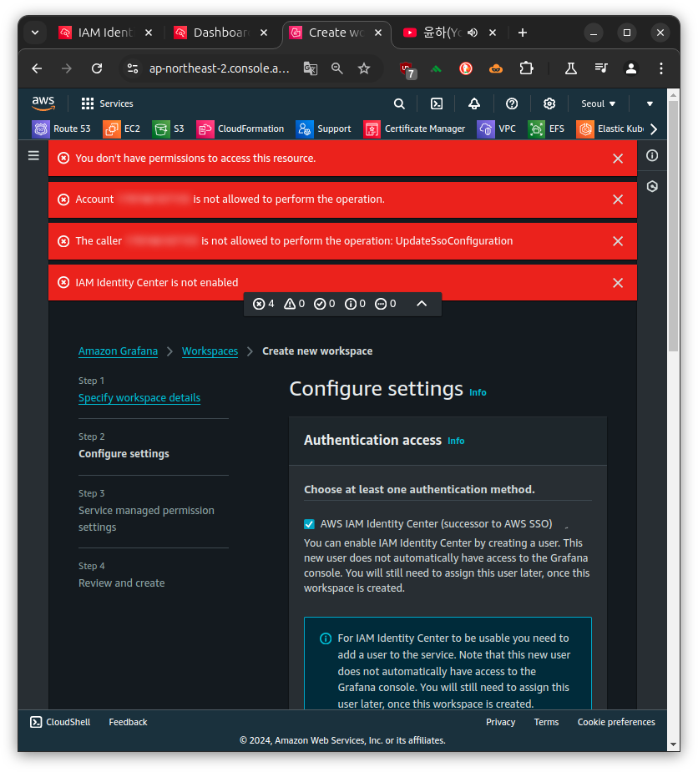
Task: Go back in browser history
Action: pos(37,68)
